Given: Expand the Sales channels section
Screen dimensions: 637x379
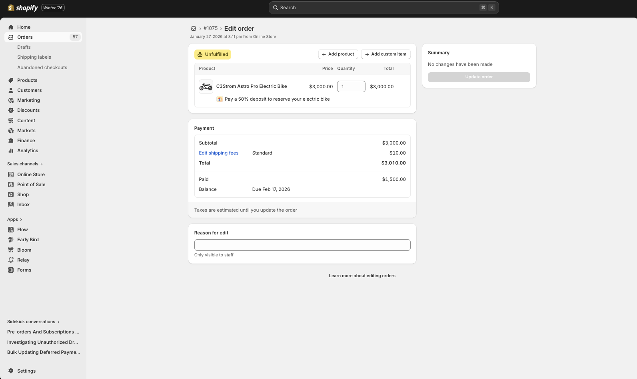Looking at the screenshot, I should point(25,164).
